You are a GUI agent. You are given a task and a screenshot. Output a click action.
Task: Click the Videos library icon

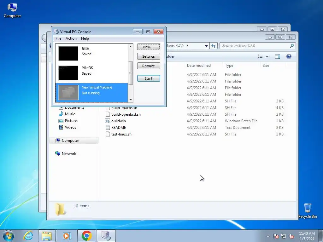pos(61,127)
